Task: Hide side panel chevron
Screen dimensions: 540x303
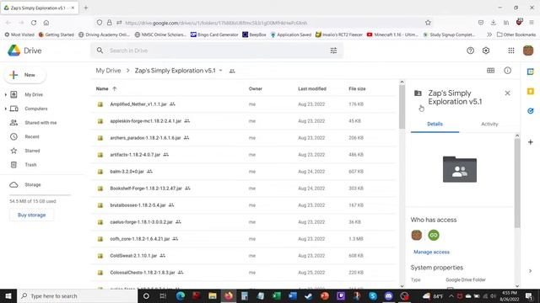Action: [530, 271]
